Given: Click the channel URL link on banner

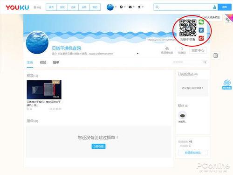Looking at the screenshot, I should click(162, 40).
